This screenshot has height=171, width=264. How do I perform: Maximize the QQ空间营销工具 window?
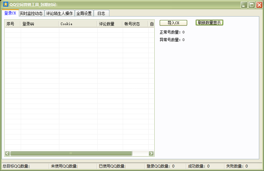pyautogui.click(x=252, y=5)
